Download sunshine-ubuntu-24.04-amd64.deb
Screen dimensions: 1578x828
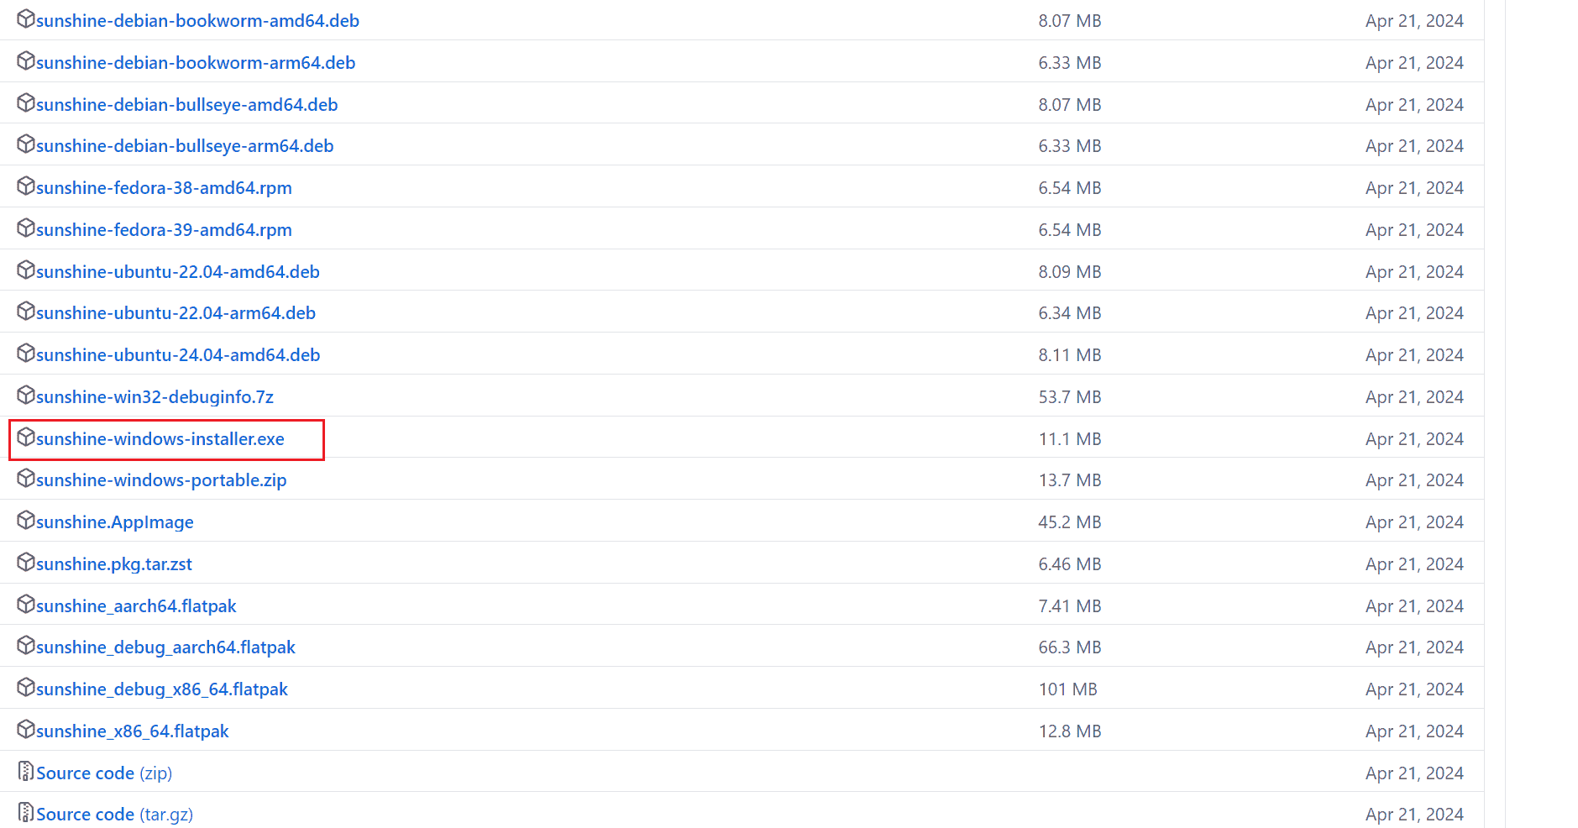[178, 355]
